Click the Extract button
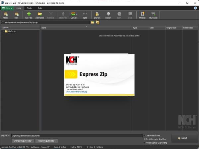 coord(185,138)
